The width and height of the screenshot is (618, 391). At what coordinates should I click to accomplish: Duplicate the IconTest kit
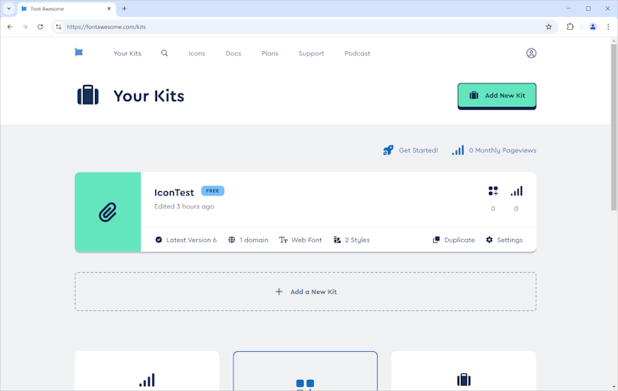[x=454, y=240]
